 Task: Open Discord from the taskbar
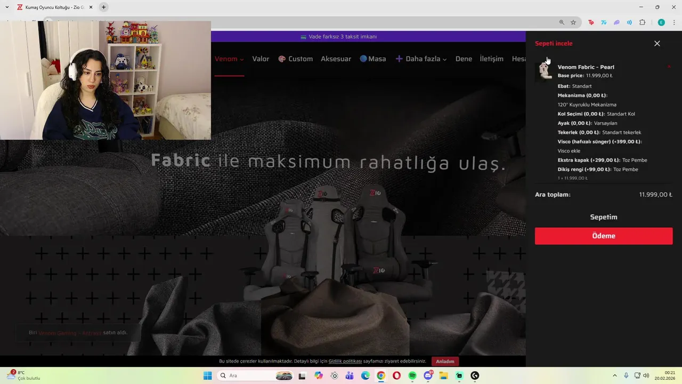point(428,375)
